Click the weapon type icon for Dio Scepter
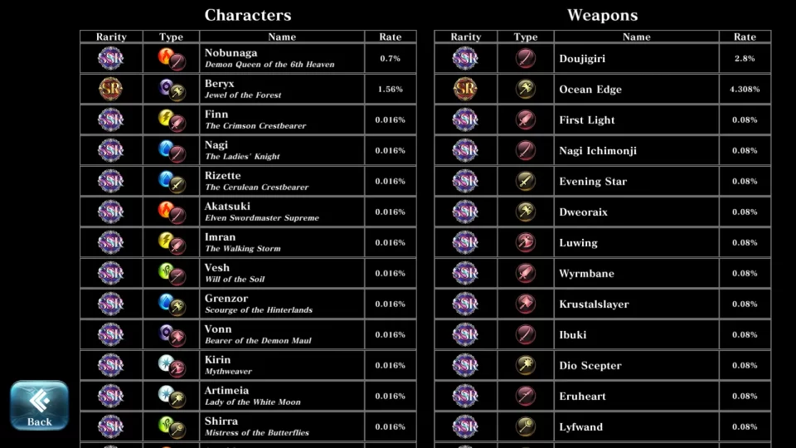The image size is (796, 448). coord(526,365)
